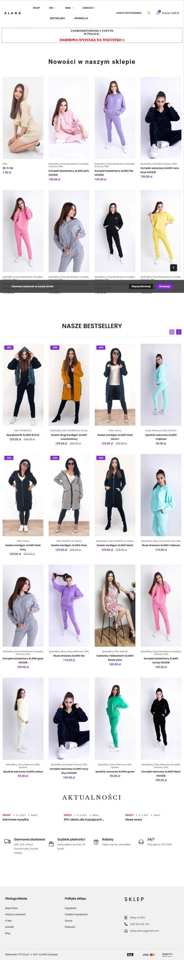Expand the ON menu dropdown
Viewport: 184px width, 960px height.
click(52, 8)
